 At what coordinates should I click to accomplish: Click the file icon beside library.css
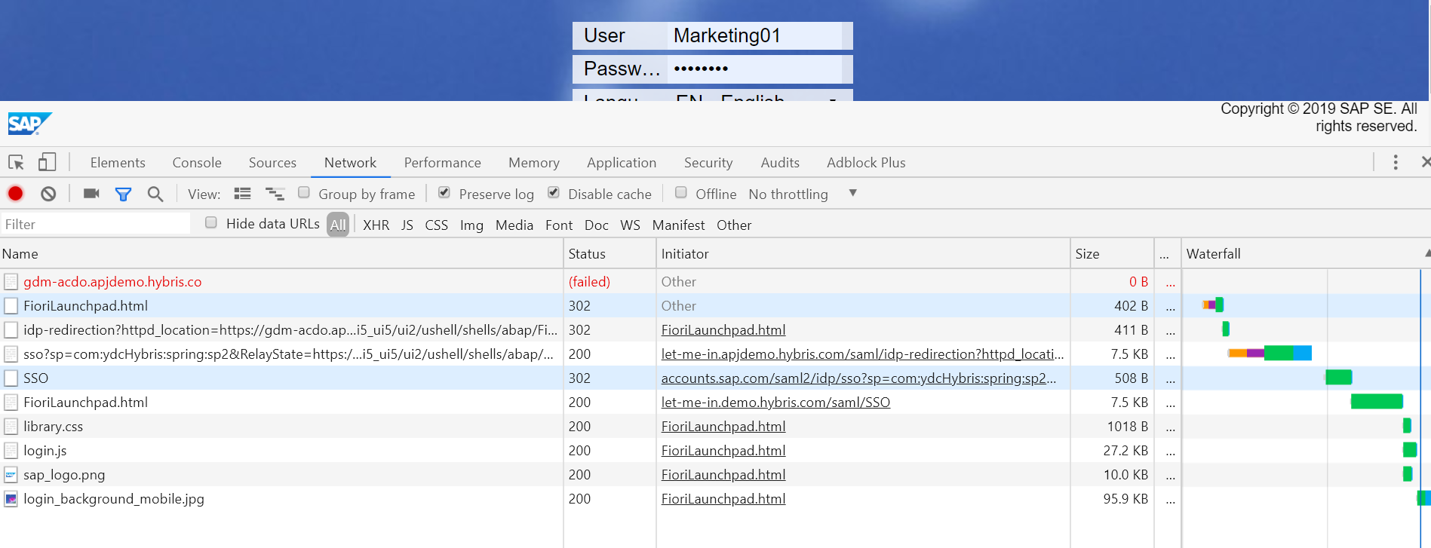click(11, 427)
